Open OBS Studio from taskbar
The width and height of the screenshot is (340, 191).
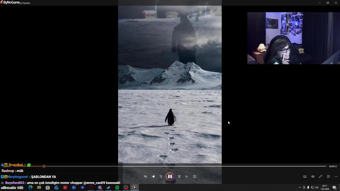pos(126,188)
